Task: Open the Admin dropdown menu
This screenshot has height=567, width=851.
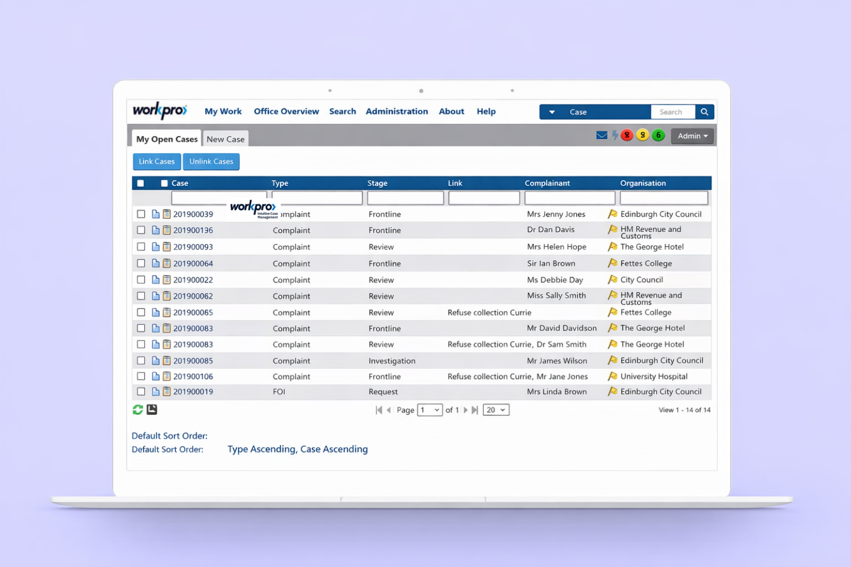Action: pyautogui.click(x=692, y=136)
